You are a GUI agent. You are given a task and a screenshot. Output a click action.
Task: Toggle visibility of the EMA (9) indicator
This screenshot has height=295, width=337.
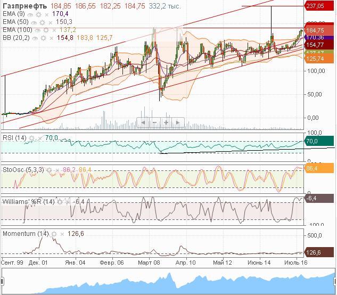click(30, 15)
